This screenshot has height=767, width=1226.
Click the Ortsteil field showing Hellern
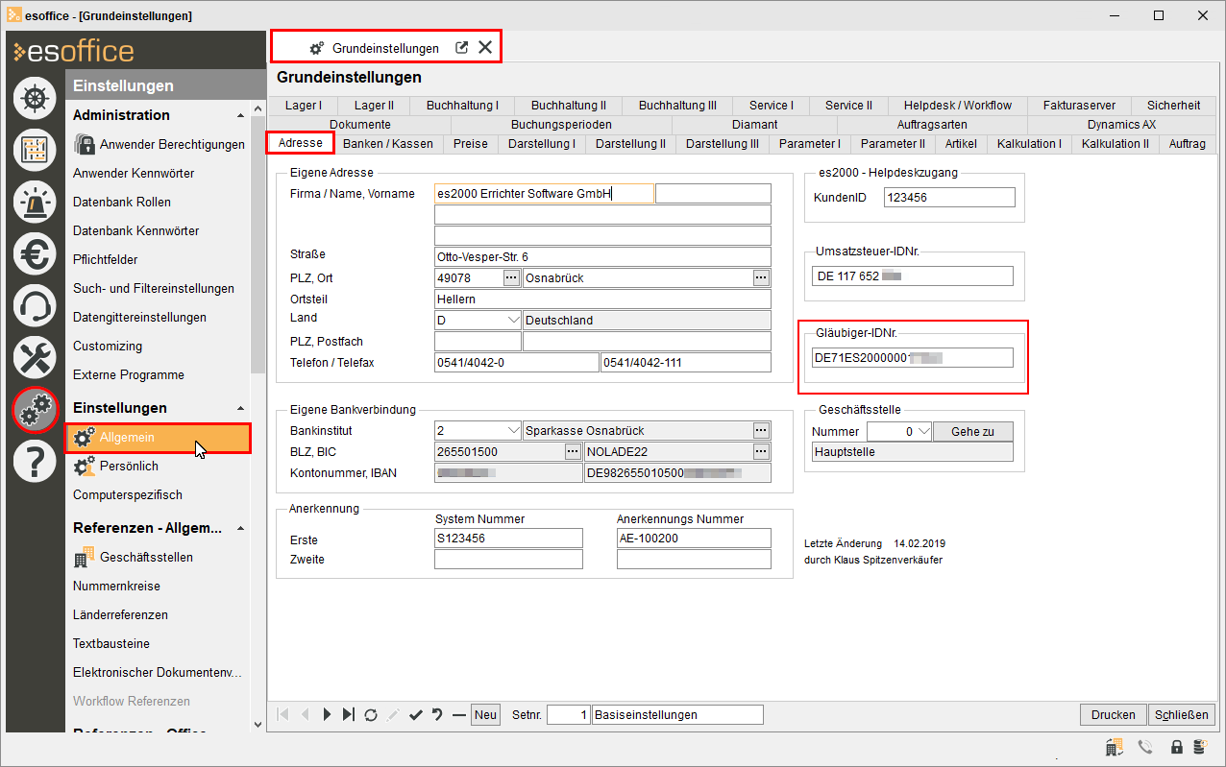[602, 299]
